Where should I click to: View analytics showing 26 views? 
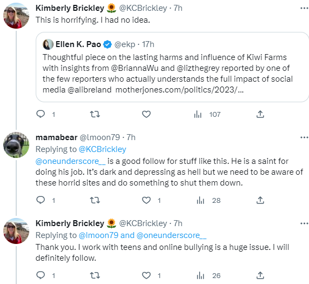[208, 275]
